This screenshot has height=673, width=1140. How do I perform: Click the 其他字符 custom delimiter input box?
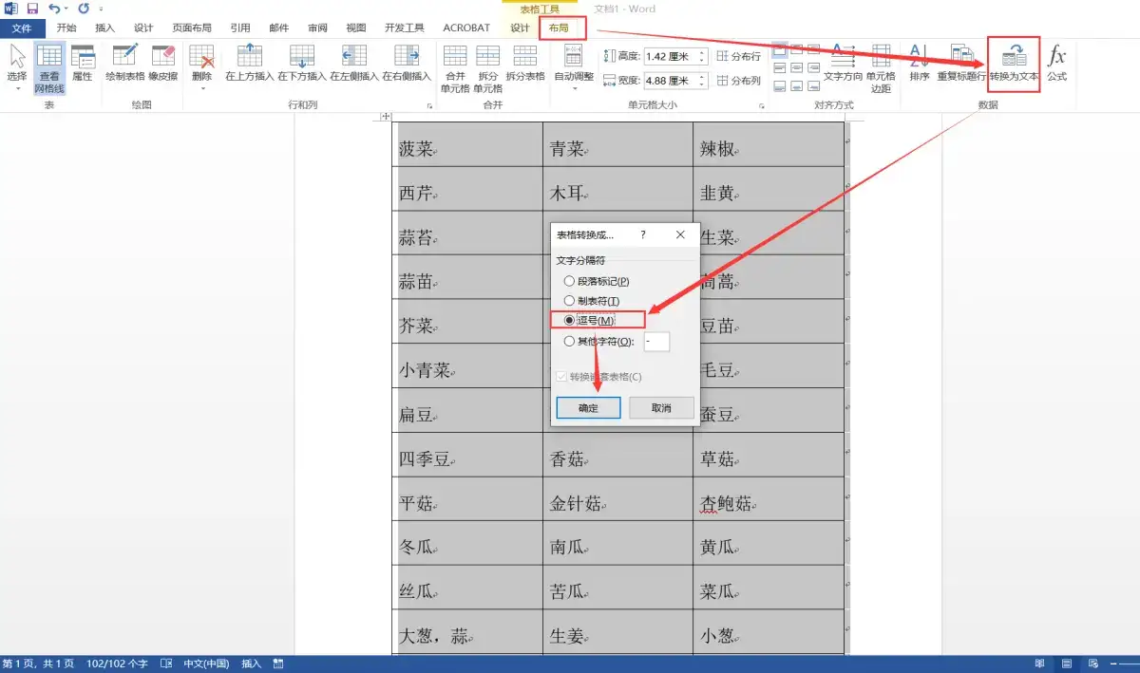[656, 341]
